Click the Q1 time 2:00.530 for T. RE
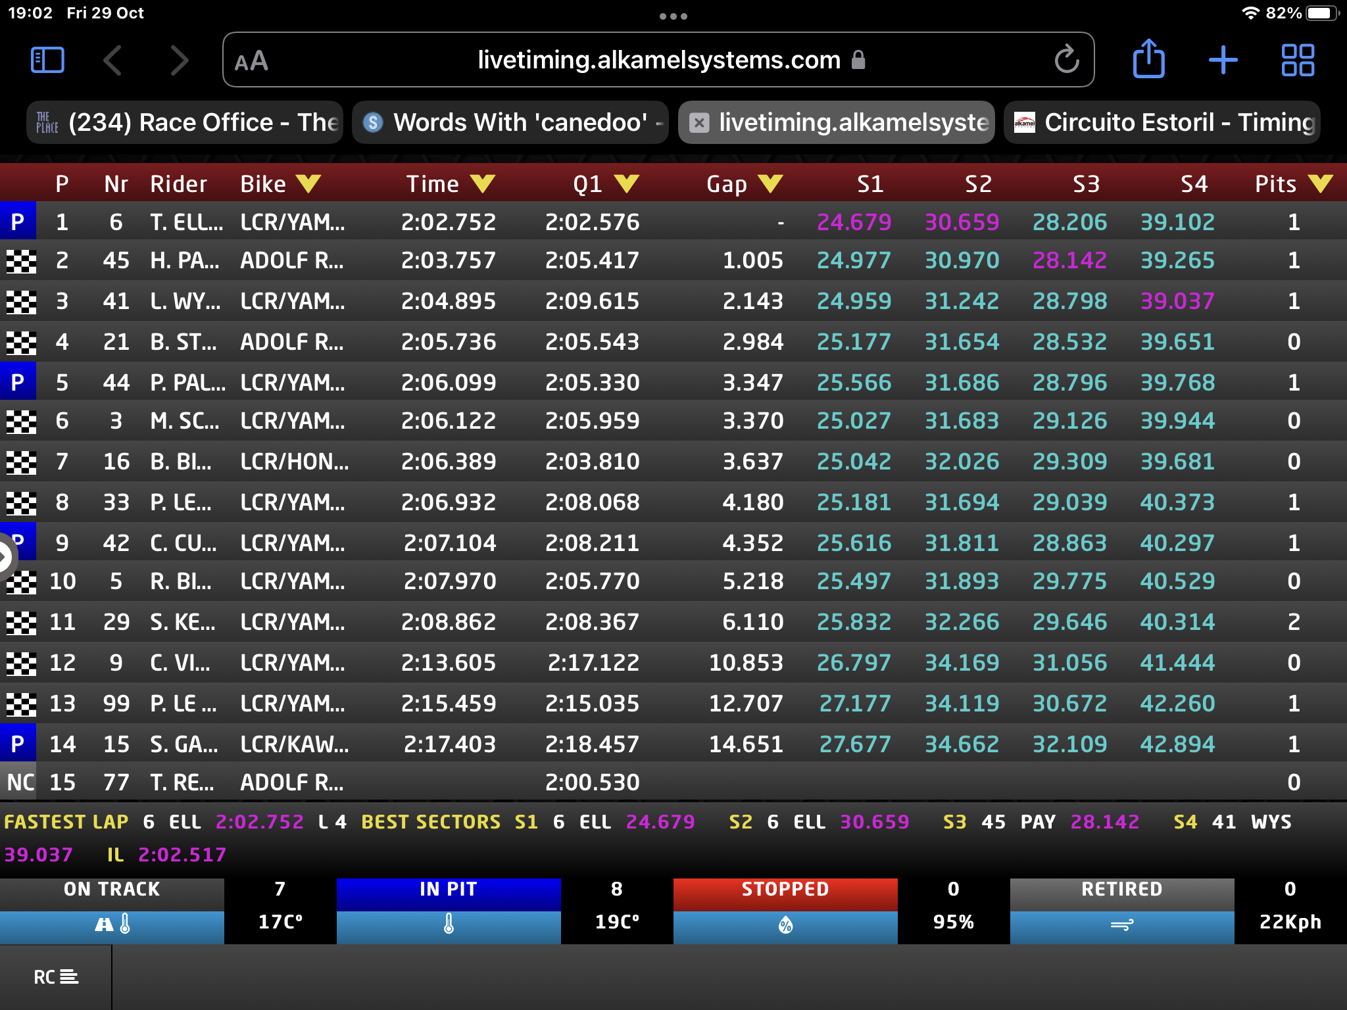The height and width of the screenshot is (1010, 1347). pyautogui.click(x=592, y=782)
